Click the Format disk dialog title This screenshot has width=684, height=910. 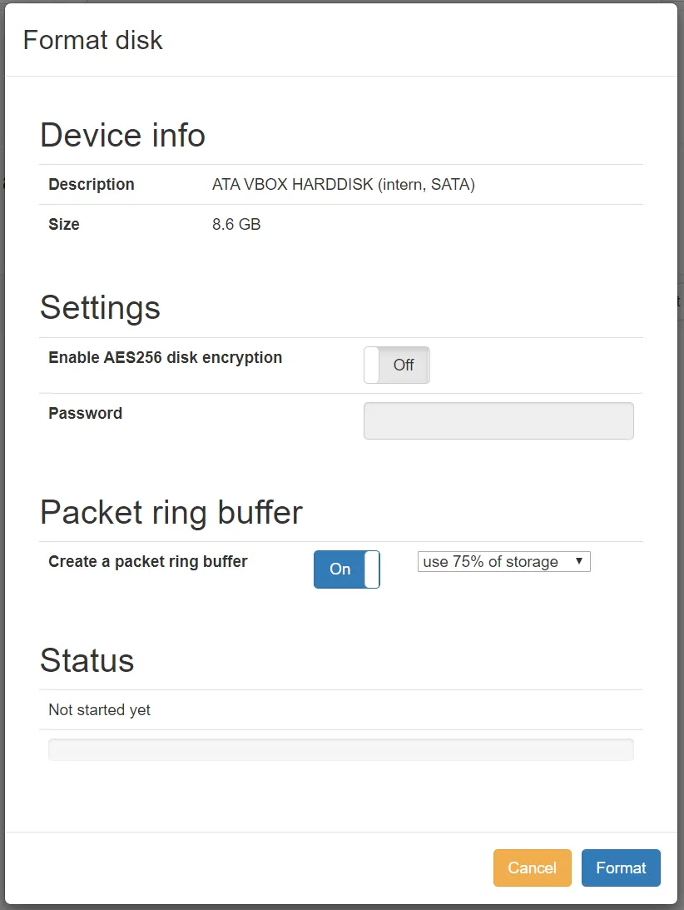[x=93, y=40]
